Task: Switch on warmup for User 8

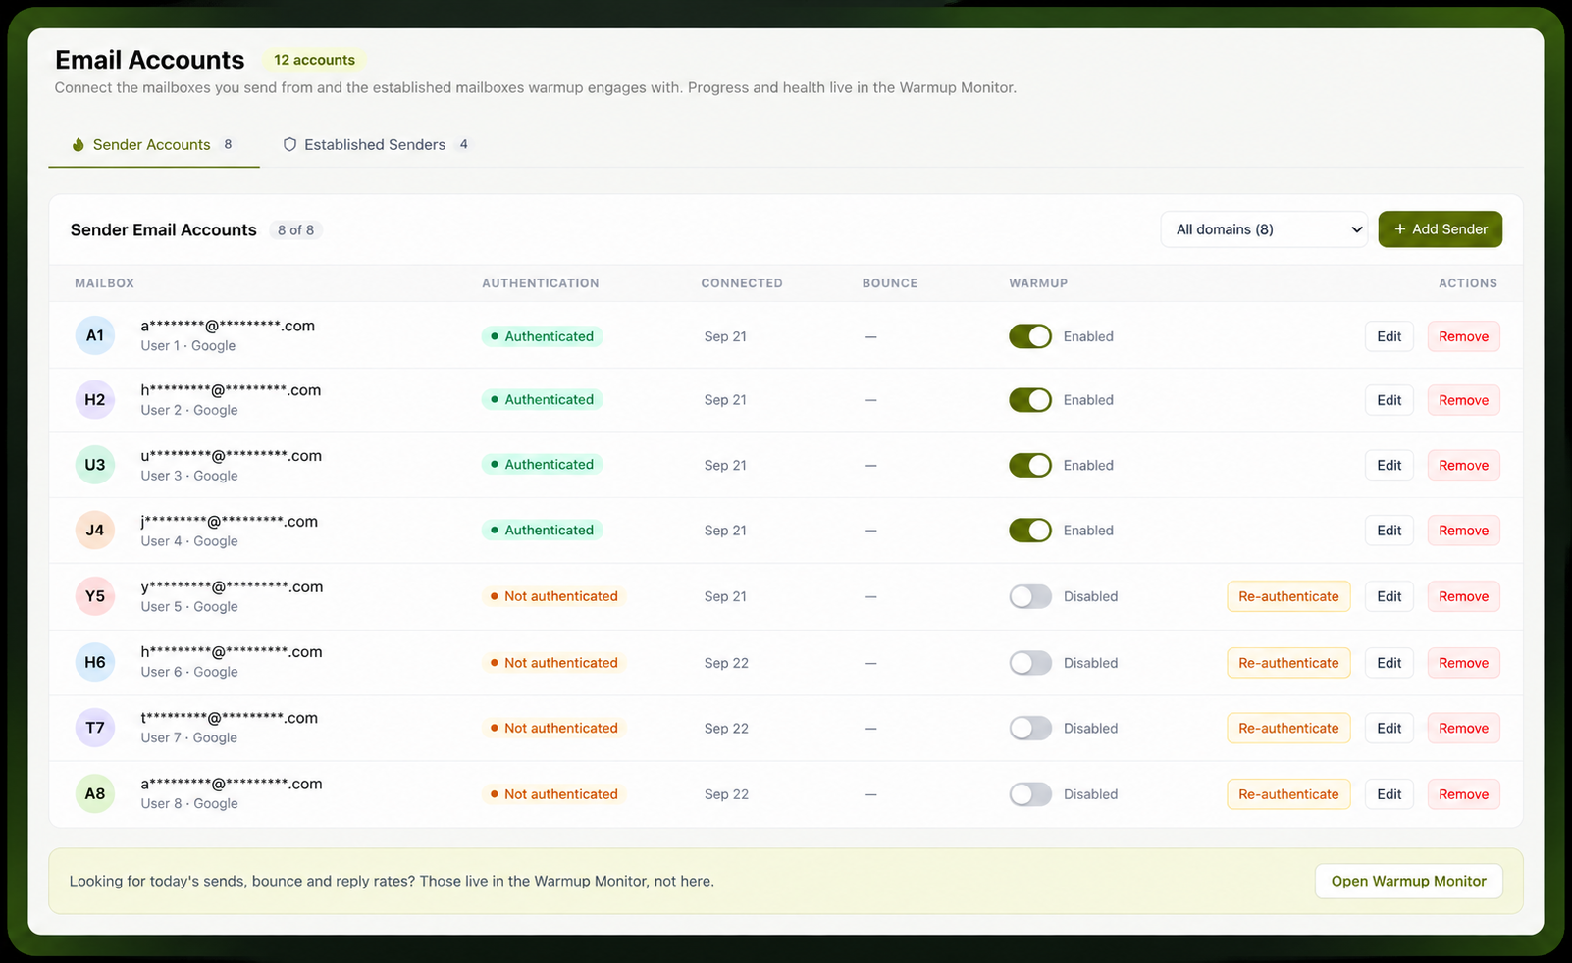Action: point(1030,794)
